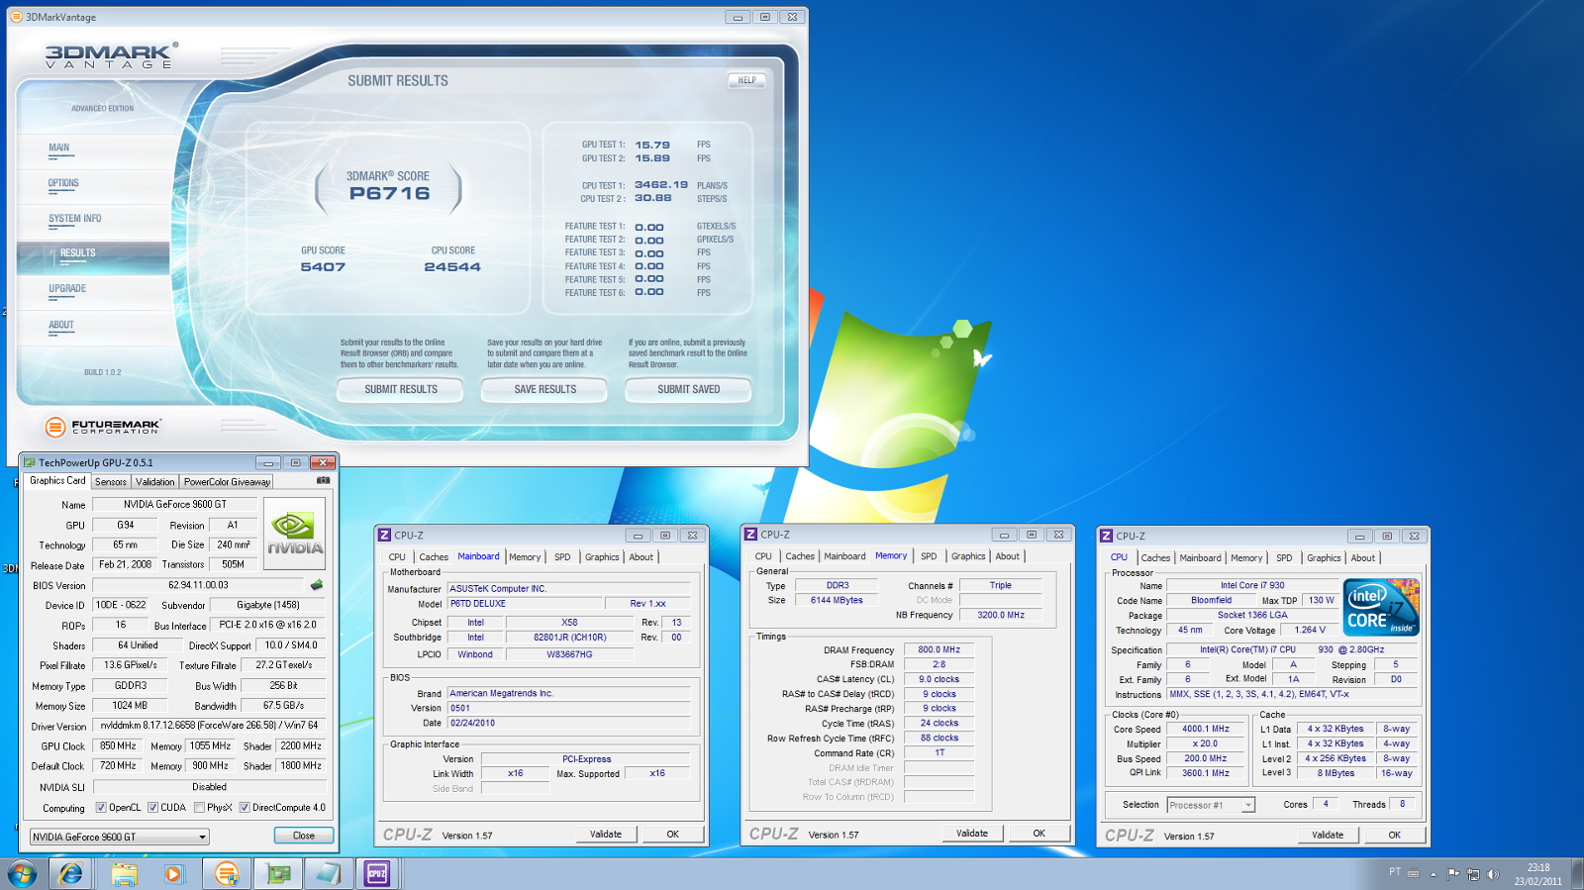Image resolution: width=1584 pixels, height=890 pixels.
Task: Enable the PhysX checkbox
Action: [200, 807]
